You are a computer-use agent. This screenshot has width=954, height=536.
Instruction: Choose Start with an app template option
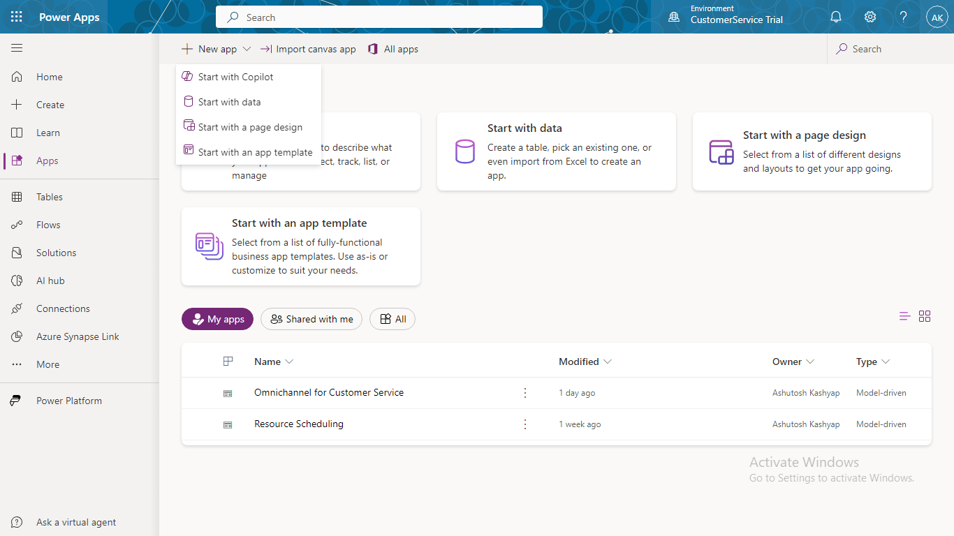pyautogui.click(x=255, y=152)
